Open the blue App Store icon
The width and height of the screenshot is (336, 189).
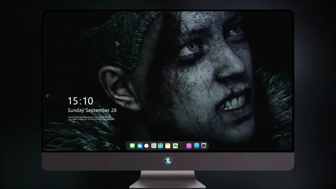[x=197, y=146]
